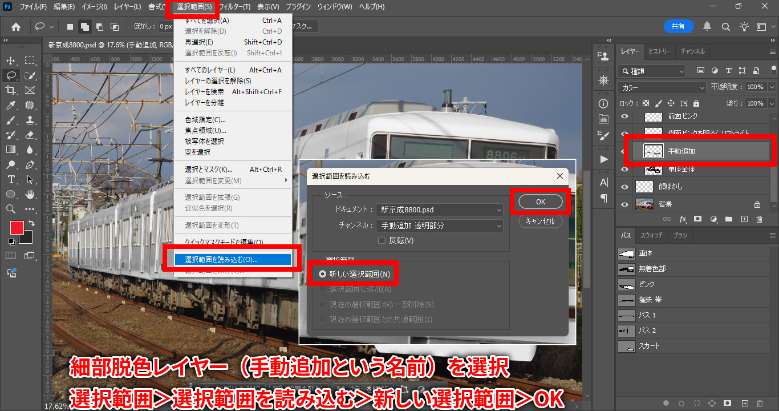Click the red foreground color swatch
779x411 pixels.
pyautogui.click(x=17, y=227)
